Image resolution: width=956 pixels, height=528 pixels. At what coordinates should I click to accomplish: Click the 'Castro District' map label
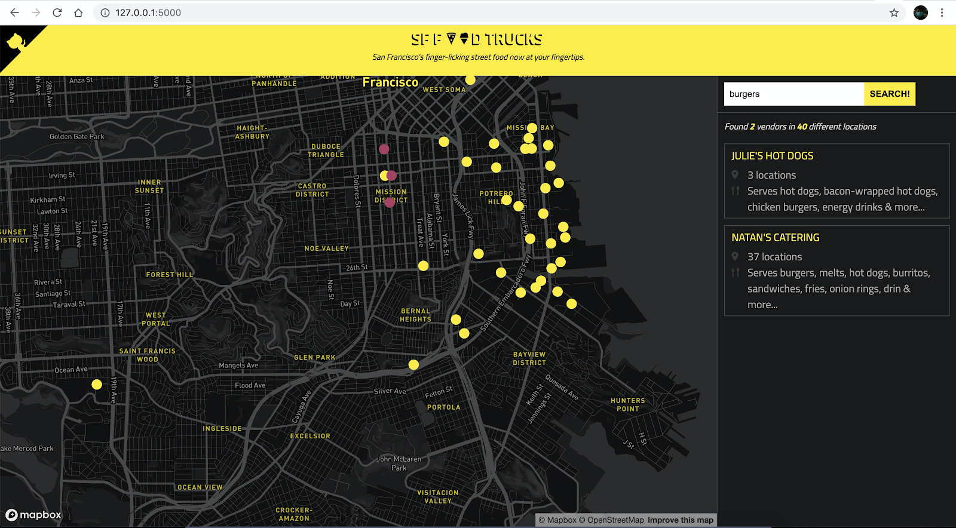tap(312, 190)
